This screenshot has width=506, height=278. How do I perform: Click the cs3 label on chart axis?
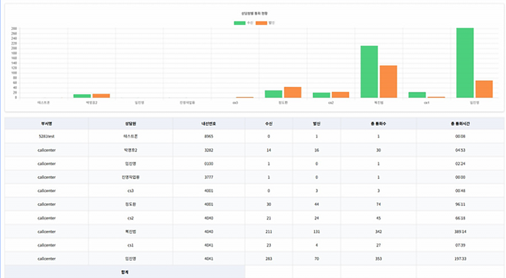(x=235, y=103)
